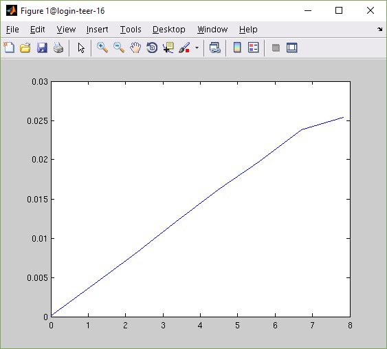Select the Rotate 3D tool

coord(152,47)
